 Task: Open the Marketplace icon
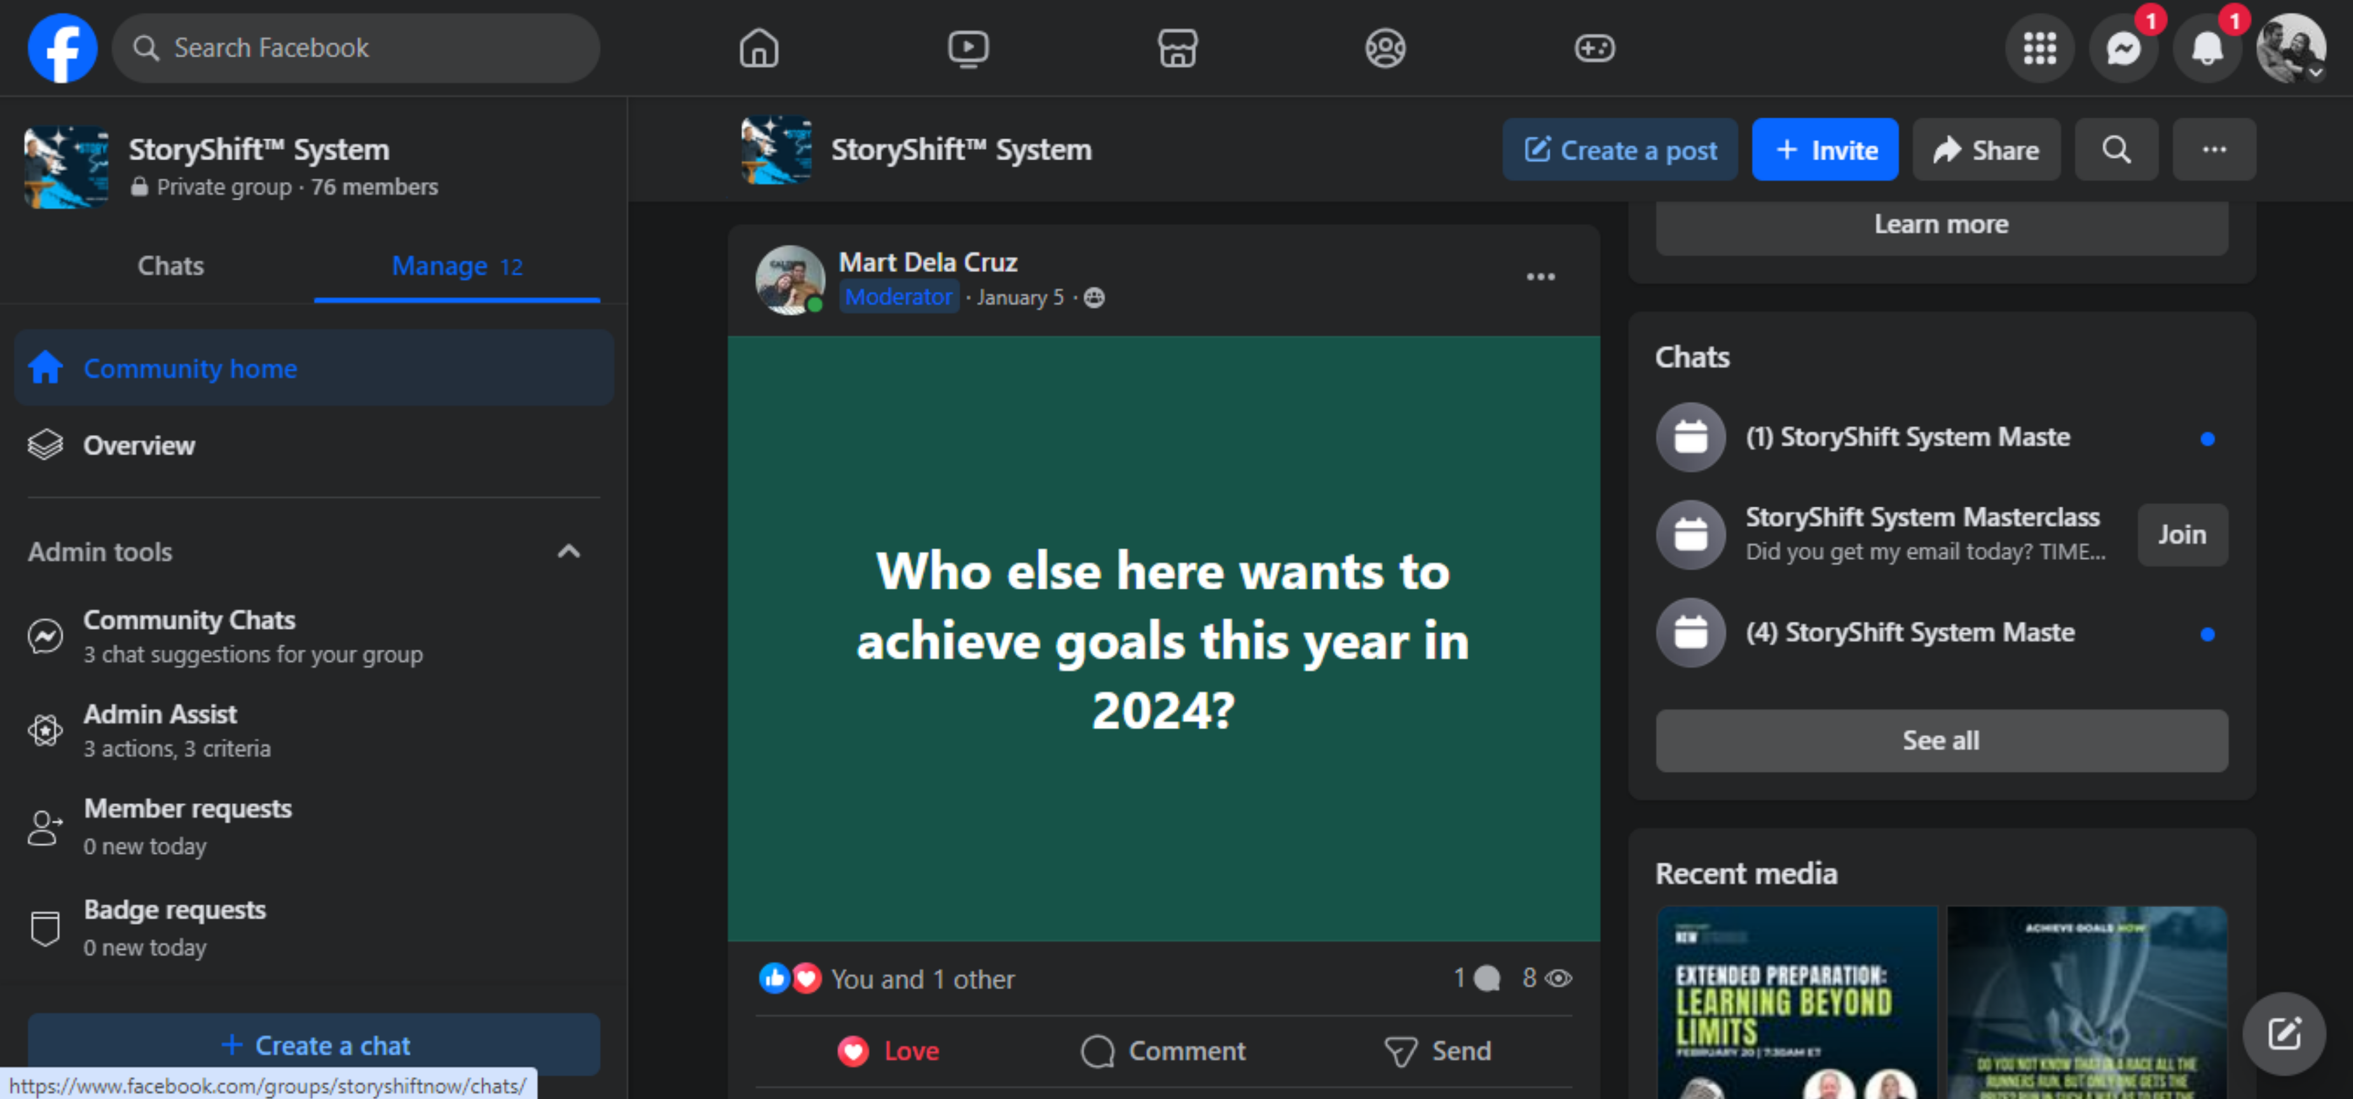1177,47
